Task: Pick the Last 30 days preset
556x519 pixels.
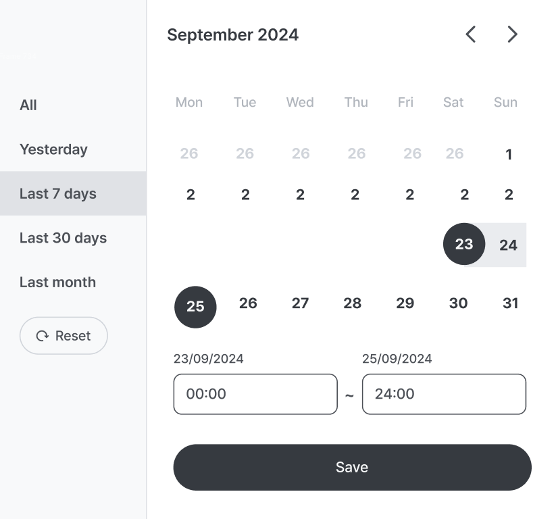Action: click(63, 238)
